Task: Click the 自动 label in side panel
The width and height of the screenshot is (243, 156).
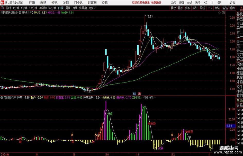Action: [x=240, y=101]
